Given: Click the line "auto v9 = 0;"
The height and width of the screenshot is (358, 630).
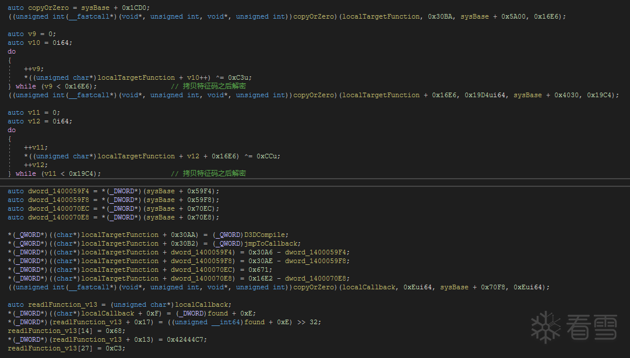Looking at the screenshot, I should tap(31, 34).
